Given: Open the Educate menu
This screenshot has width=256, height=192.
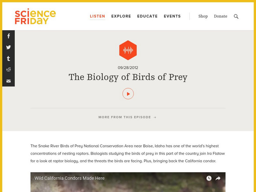Looking at the screenshot, I should [x=148, y=16].
